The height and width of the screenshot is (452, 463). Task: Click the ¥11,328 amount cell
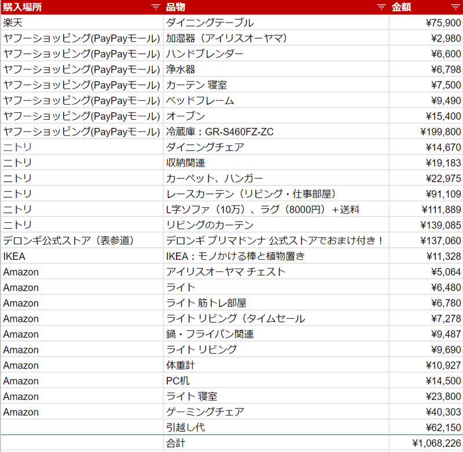(x=426, y=256)
